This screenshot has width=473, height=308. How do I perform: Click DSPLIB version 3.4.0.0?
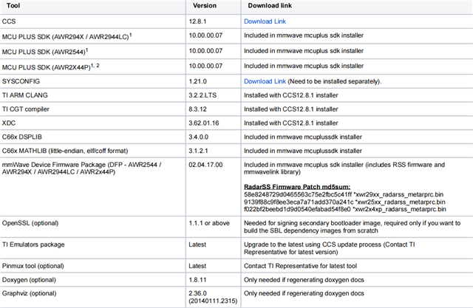point(198,137)
